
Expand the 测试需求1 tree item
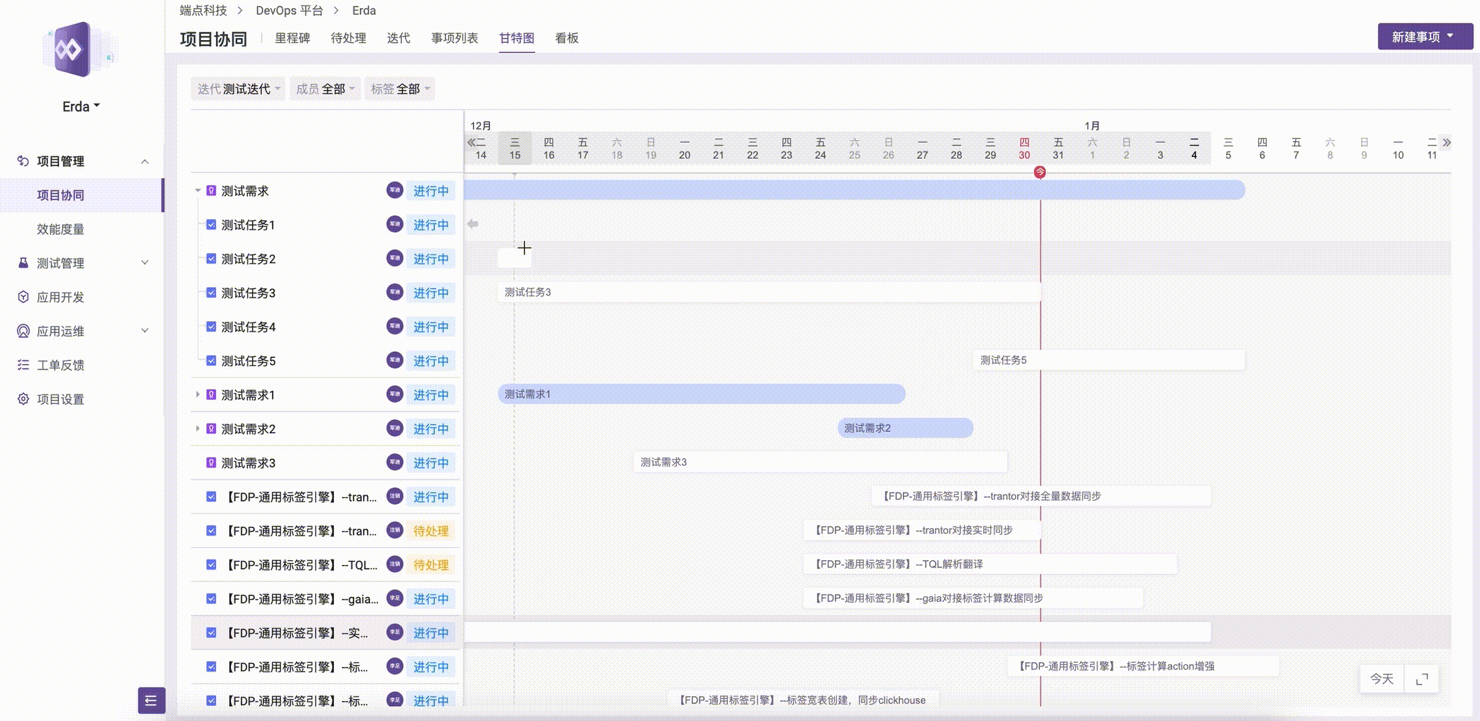198,395
